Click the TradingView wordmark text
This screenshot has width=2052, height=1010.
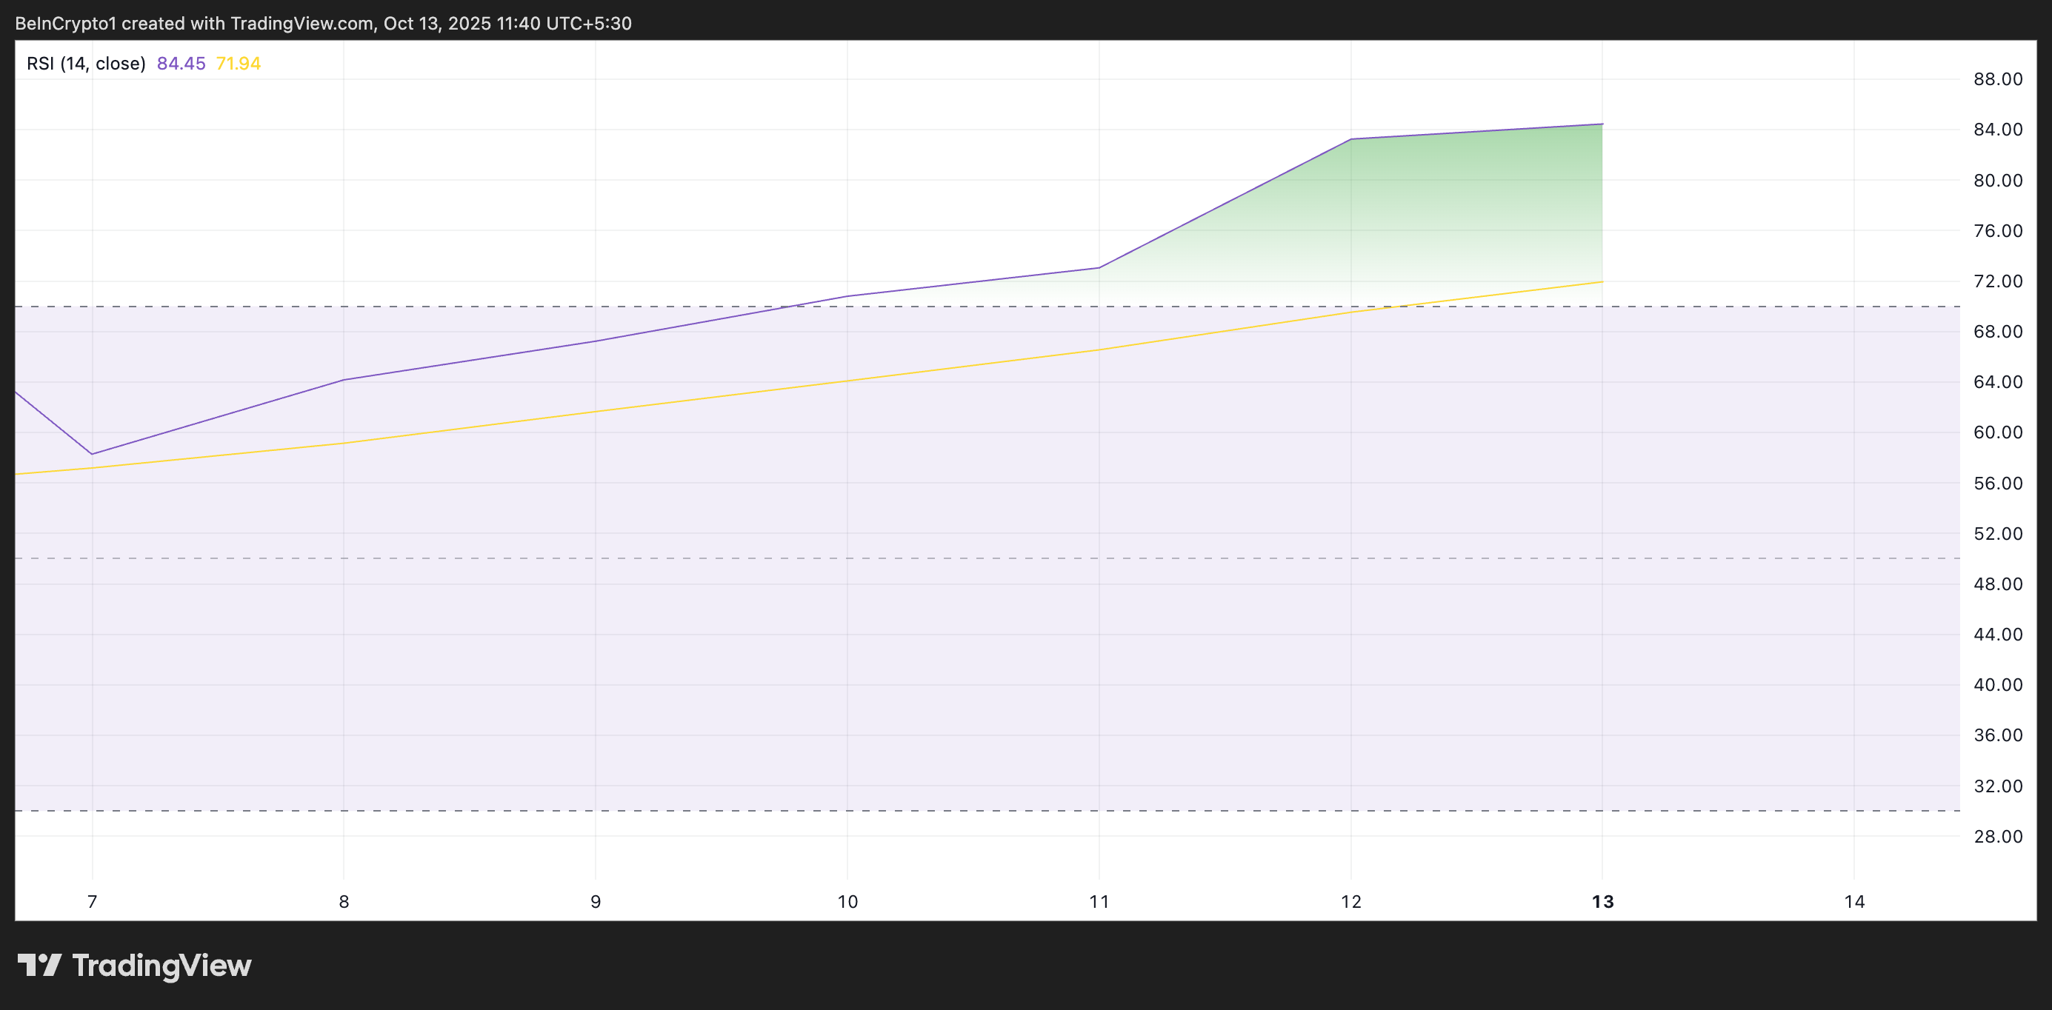coord(161,966)
